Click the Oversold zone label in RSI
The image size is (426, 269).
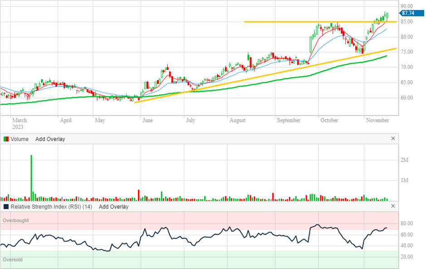point(13,260)
